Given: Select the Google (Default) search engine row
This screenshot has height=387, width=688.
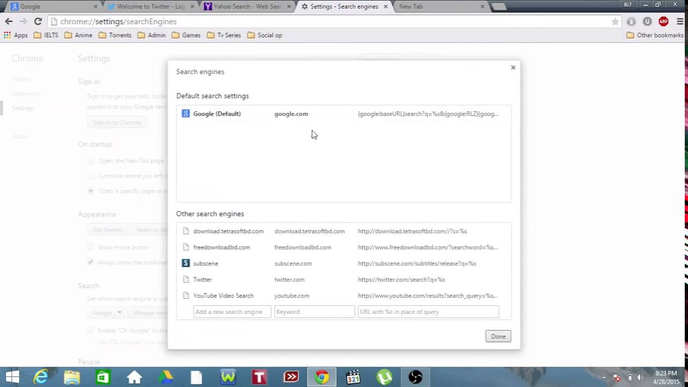Looking at the screenshot, I should pos(344,114).
